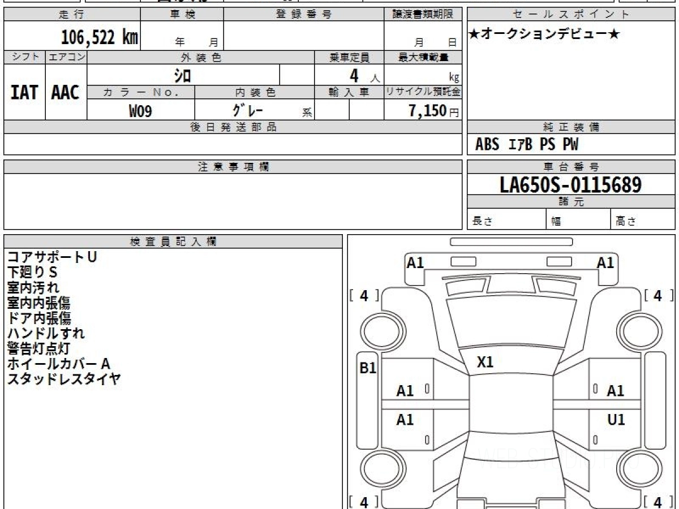The width and height of the screenshot is (679, 509).
Task: Select the 乗車定員 header
Action: point(349,57)
